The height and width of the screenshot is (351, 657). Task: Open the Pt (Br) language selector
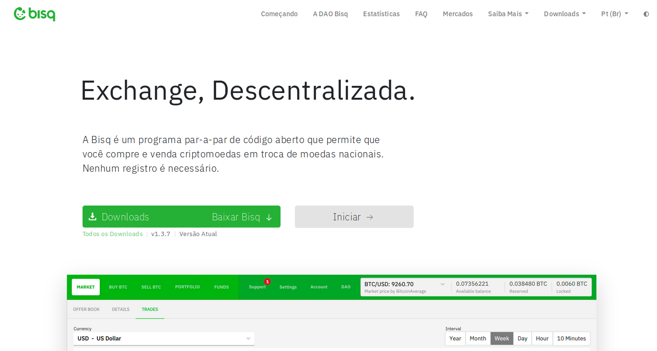point(615,14)
